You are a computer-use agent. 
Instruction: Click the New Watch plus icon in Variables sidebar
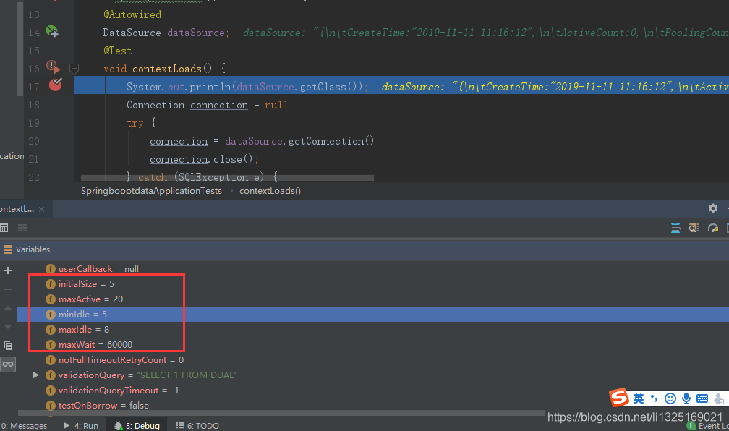tap(8, 271)
